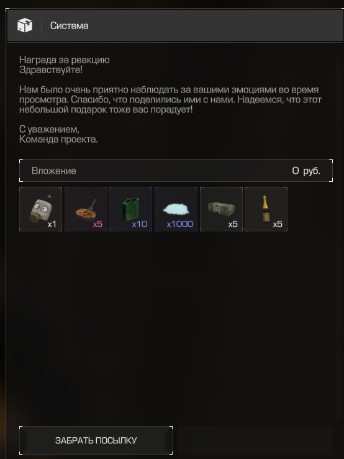Click the Система sender name
344x459 pixels.
[69, 26]
